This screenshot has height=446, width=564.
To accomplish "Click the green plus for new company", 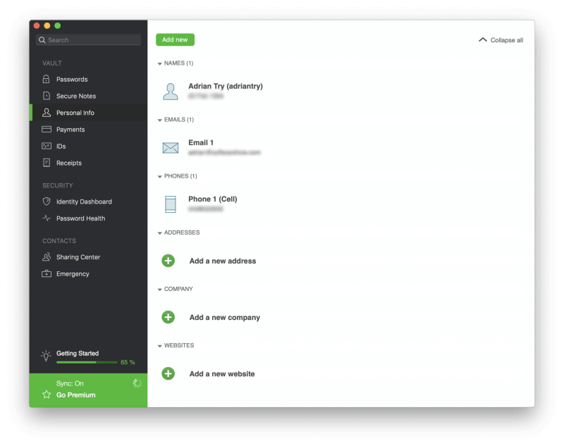I will 168,317.
